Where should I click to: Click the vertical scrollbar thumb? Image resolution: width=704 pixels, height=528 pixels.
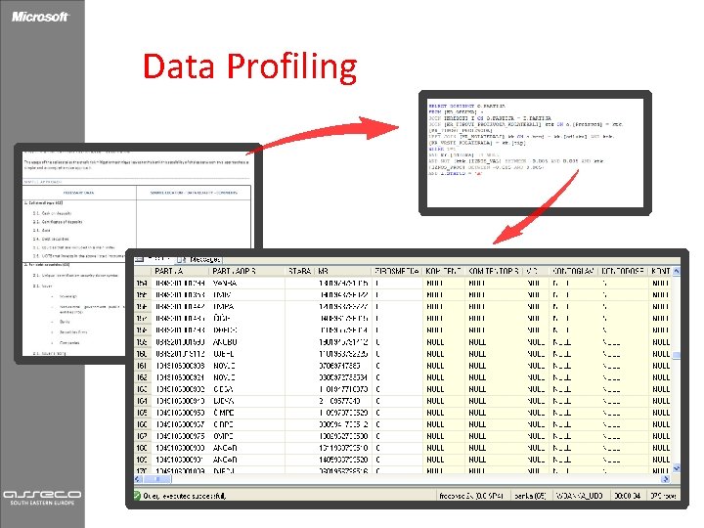click(x=677, y=355)
